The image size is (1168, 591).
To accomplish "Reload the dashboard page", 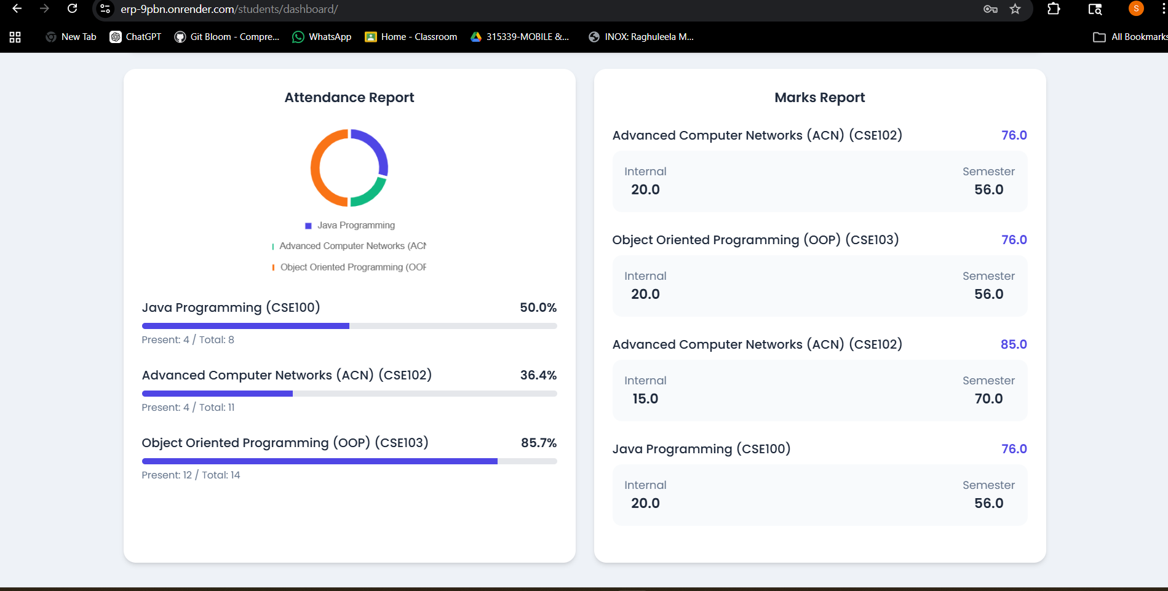I will (72, 9).
